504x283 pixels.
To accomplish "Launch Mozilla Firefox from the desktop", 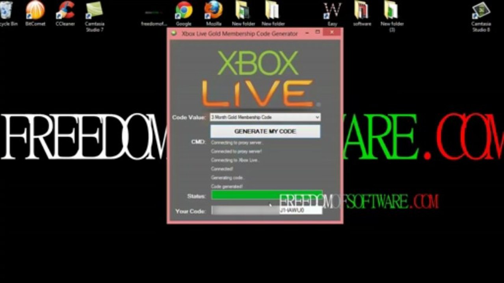I will click(x=214, y=13).
